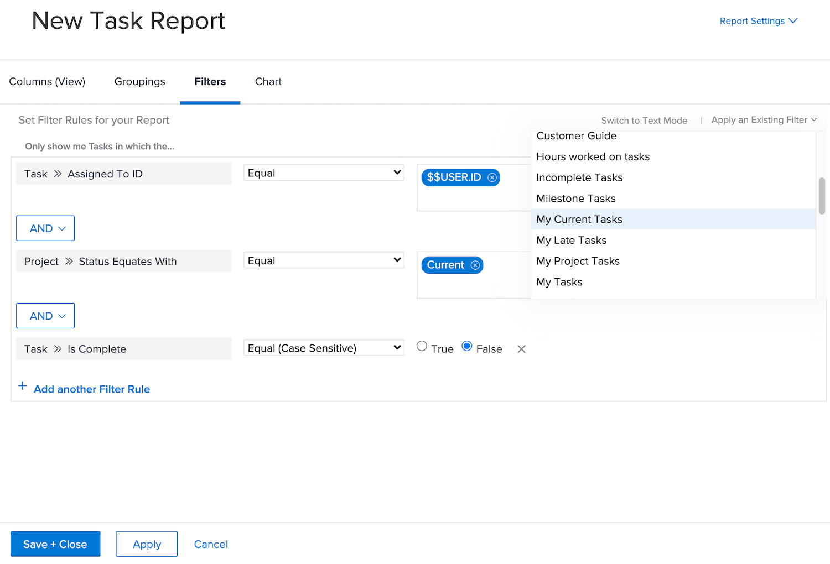The height and width of the screenshot is (564, 830).
Task: Open the Equal (Case Sensitive) operator dropdown
Action: tap(324, 347)
